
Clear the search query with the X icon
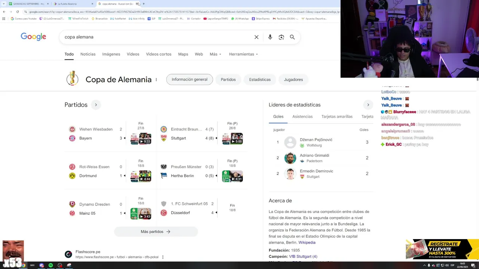tap(256, 37)
